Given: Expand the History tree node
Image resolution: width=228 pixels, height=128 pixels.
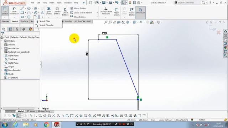Looking at the screenshot, I should tap(2, 41).
